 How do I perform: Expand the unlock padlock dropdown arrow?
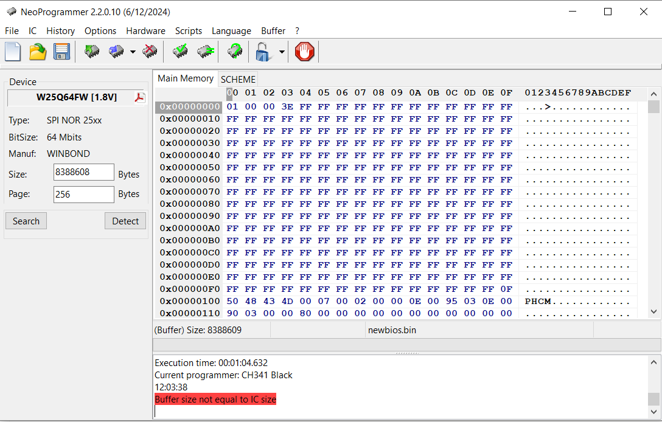282,52
